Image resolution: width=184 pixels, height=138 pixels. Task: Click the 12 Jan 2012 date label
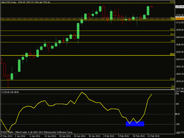click(50, 136)
